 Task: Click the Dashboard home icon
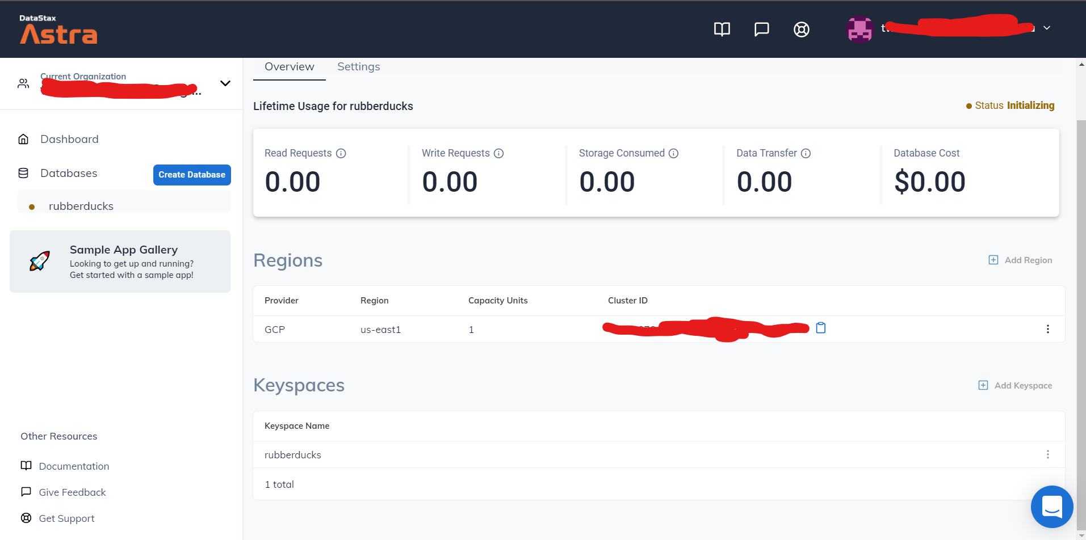point(23,139)
